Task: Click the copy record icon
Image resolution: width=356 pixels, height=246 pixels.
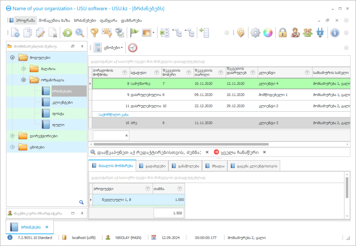Action: [x=28, y=33]
